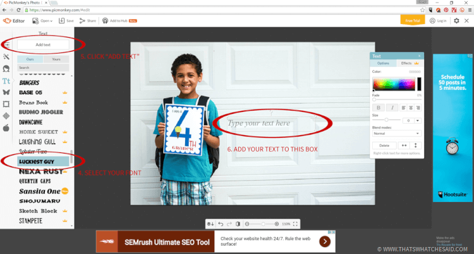Screen dimensions: 474x254
Task: Click the Free Trial banner
Action: coord(413,20)
